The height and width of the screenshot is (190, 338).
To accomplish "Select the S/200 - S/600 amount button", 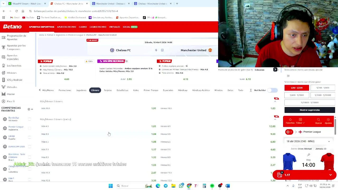I will (323, 88).
